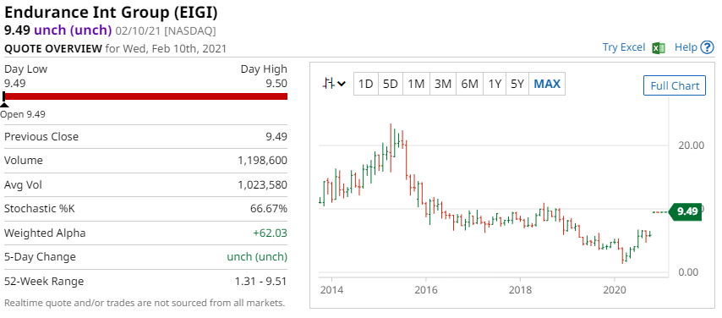Choose the 6M chart period
Viewport: 722px width, 318px height.
[x=469, y=84]
